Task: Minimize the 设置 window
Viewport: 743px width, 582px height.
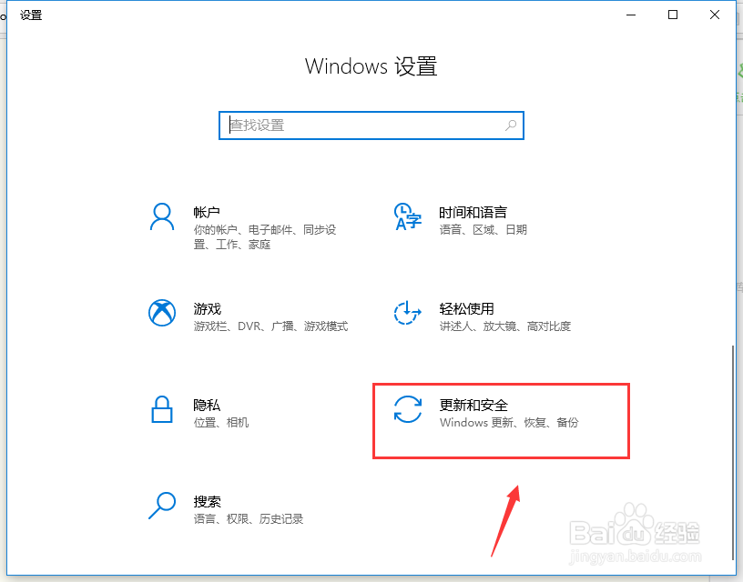Action: point(631,15)
